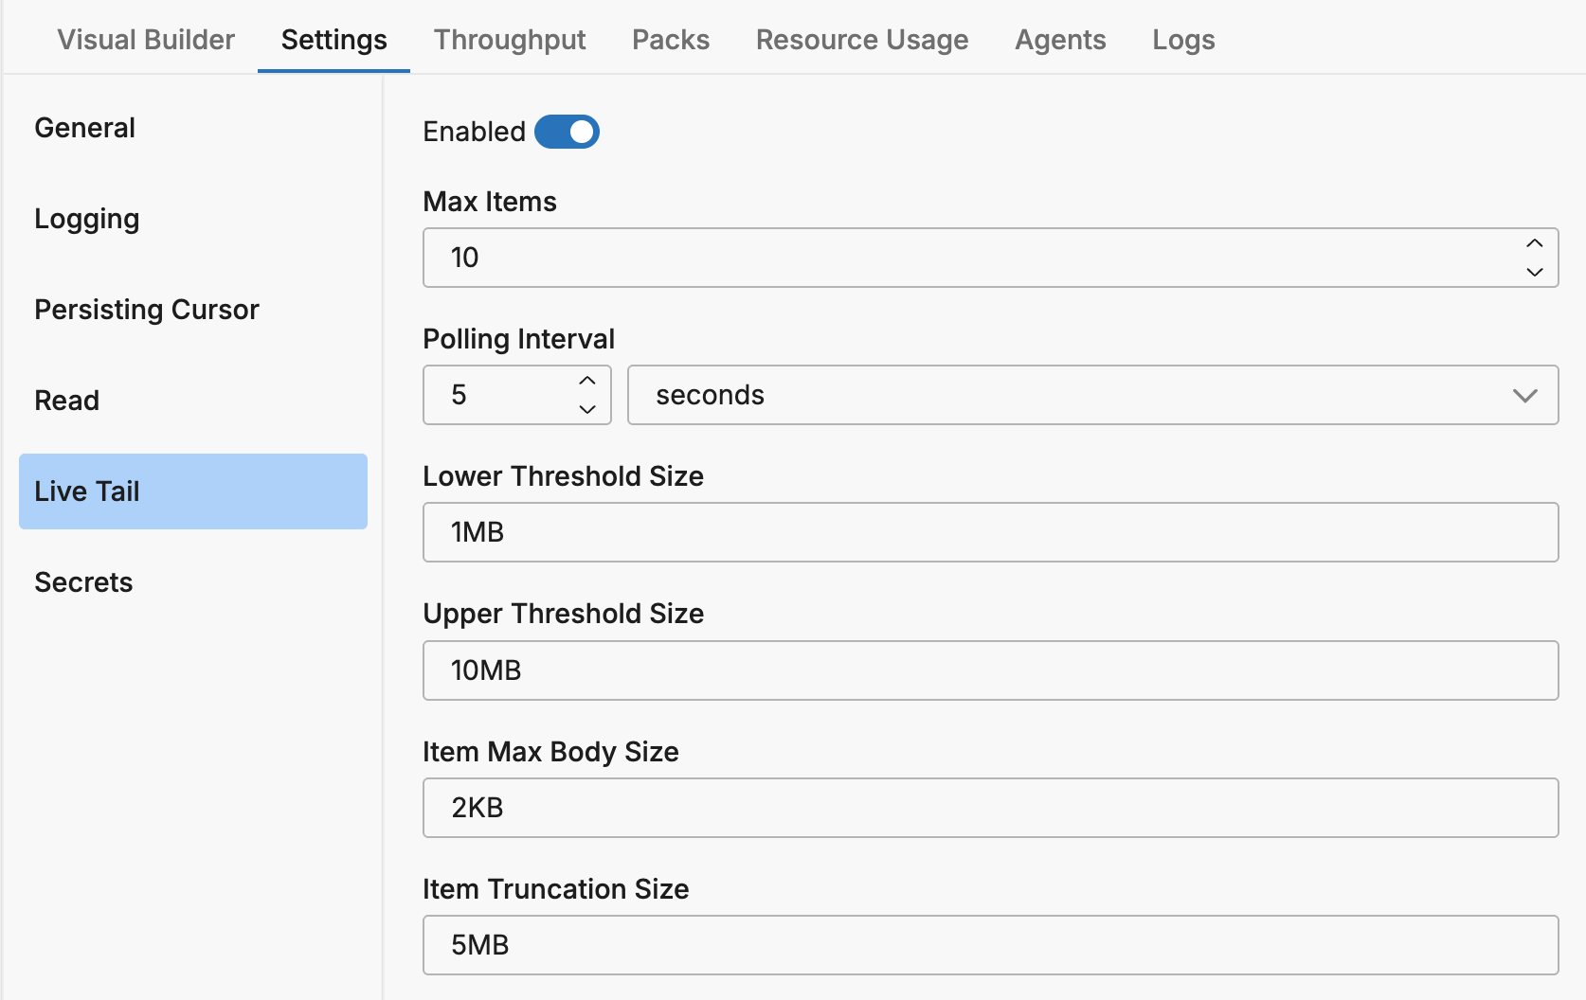Select Logging in the settings sidebar

pos(87,219)
